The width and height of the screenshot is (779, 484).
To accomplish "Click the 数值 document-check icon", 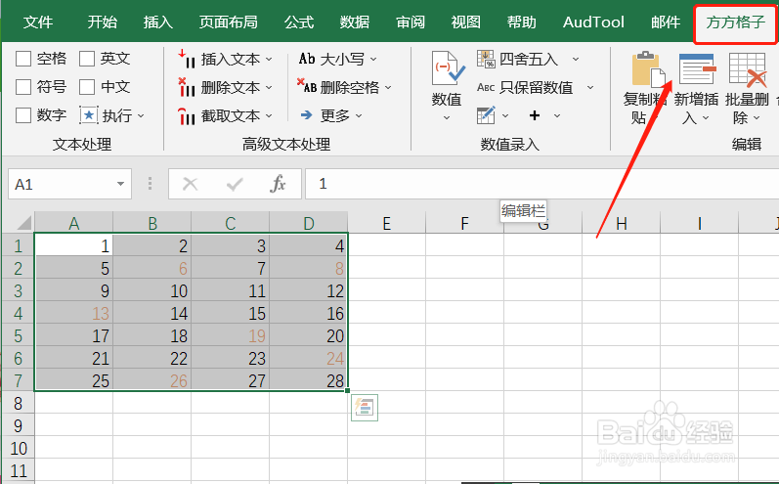I will pyautogui.click(x=448, y=68).
